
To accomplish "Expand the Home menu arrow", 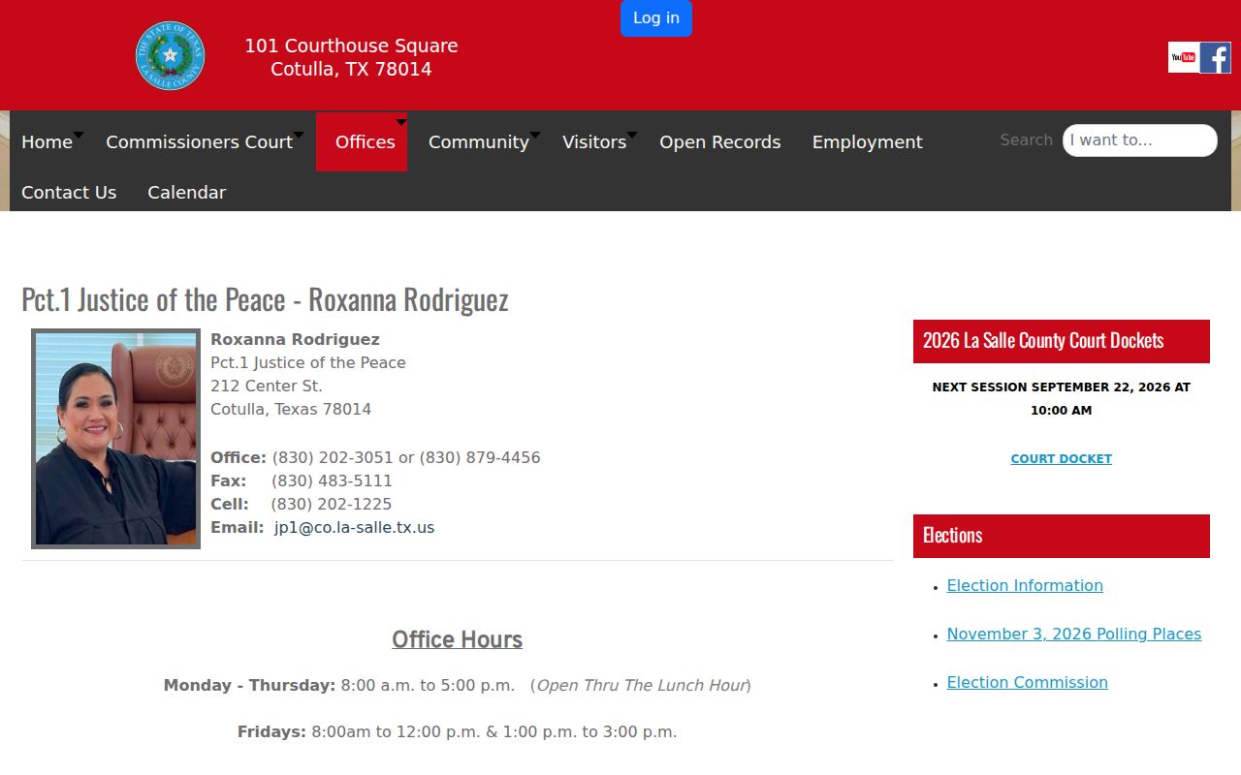I will [79, 135].
